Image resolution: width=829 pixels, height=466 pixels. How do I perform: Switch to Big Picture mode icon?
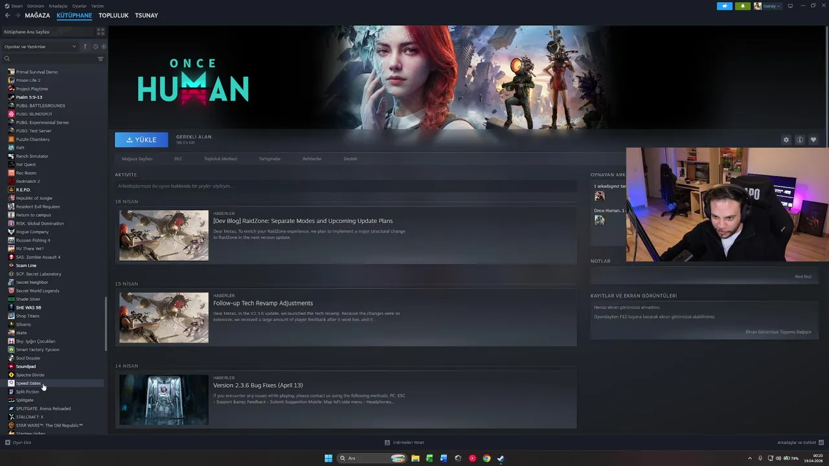pos(790,6)
